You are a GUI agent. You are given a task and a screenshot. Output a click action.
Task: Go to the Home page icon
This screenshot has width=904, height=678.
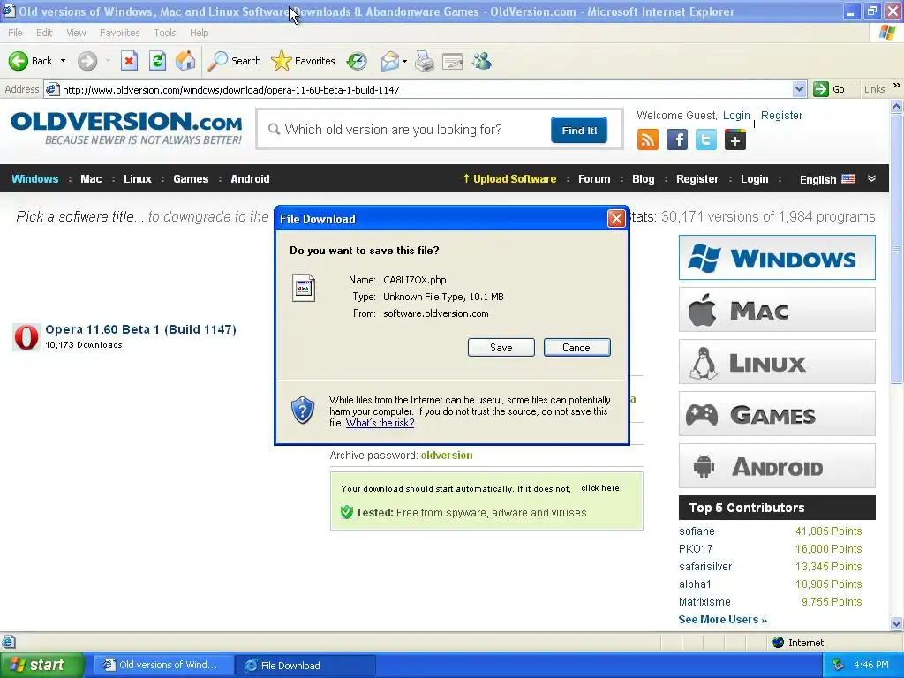pyautogui.click(x=185, y=61)
